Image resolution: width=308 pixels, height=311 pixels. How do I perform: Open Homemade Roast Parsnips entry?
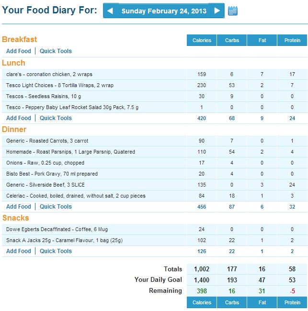(70, 152)
